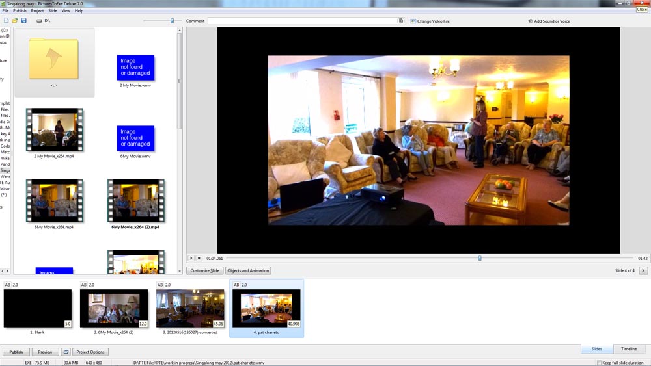The image size is (651, 366).
Task: Click the 40.908 duration on slide 4
Action: tap(294, 324)
